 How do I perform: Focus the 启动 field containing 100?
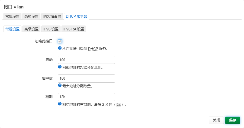point(86,60)
